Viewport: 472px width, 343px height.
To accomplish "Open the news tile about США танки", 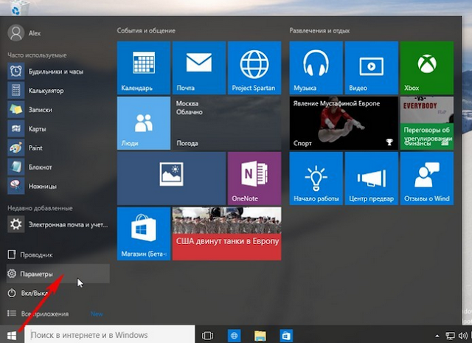I will [x=226, y=234].
